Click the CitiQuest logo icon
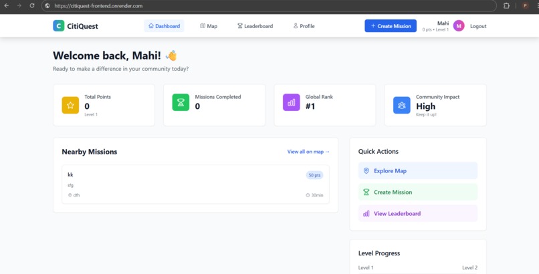The width and height of the screenshot is (539, 274). tap(58, 26)
